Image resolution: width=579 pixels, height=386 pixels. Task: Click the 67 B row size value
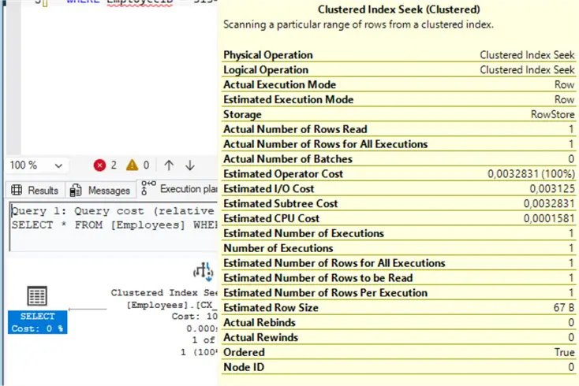tap(563, 307)
